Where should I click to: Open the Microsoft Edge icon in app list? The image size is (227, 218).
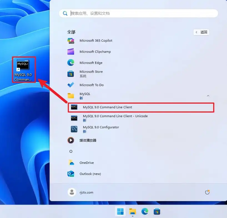tap(71, 62)
